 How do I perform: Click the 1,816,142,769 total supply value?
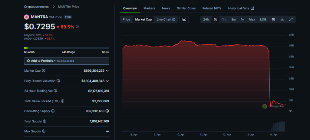coord(99,121)
